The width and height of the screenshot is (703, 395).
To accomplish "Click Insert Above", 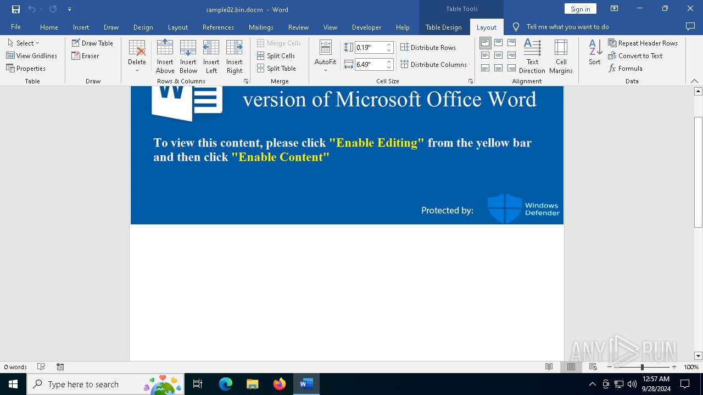I will coord(165,57).
